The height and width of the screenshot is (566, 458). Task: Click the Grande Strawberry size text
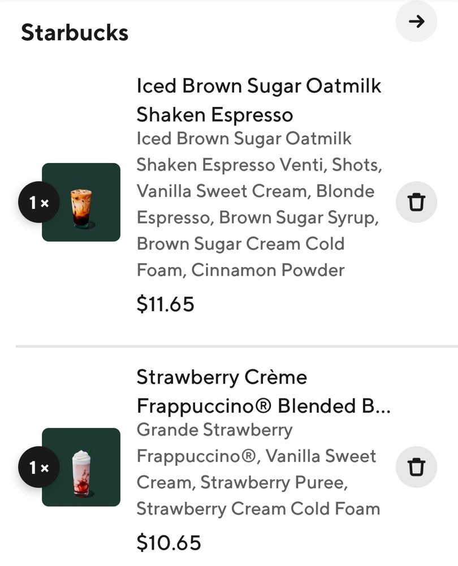pos(214,430)
